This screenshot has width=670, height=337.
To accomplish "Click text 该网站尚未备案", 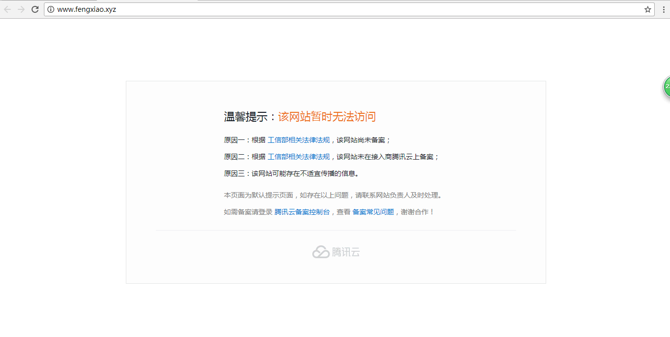I will (x=361, y=140).
